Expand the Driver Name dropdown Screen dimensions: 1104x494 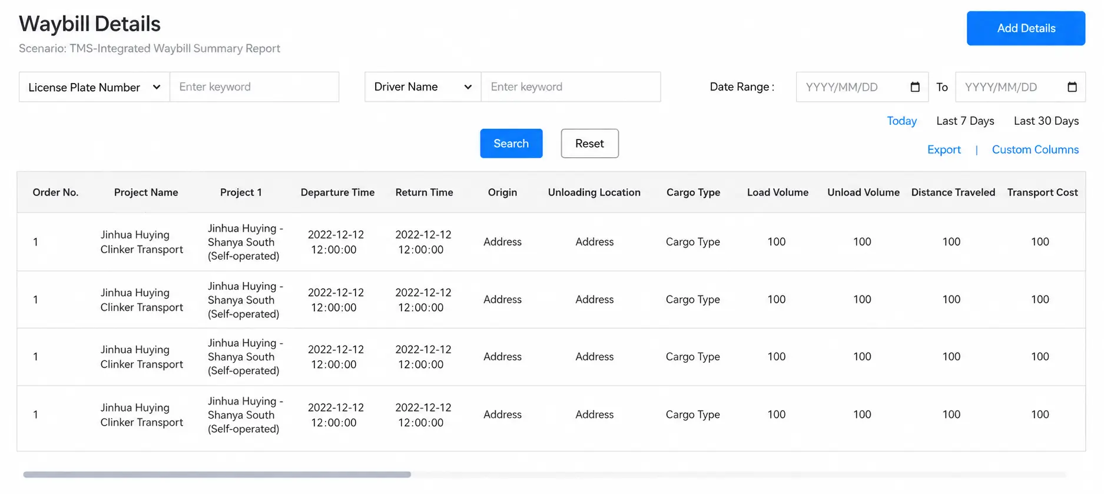423,87
